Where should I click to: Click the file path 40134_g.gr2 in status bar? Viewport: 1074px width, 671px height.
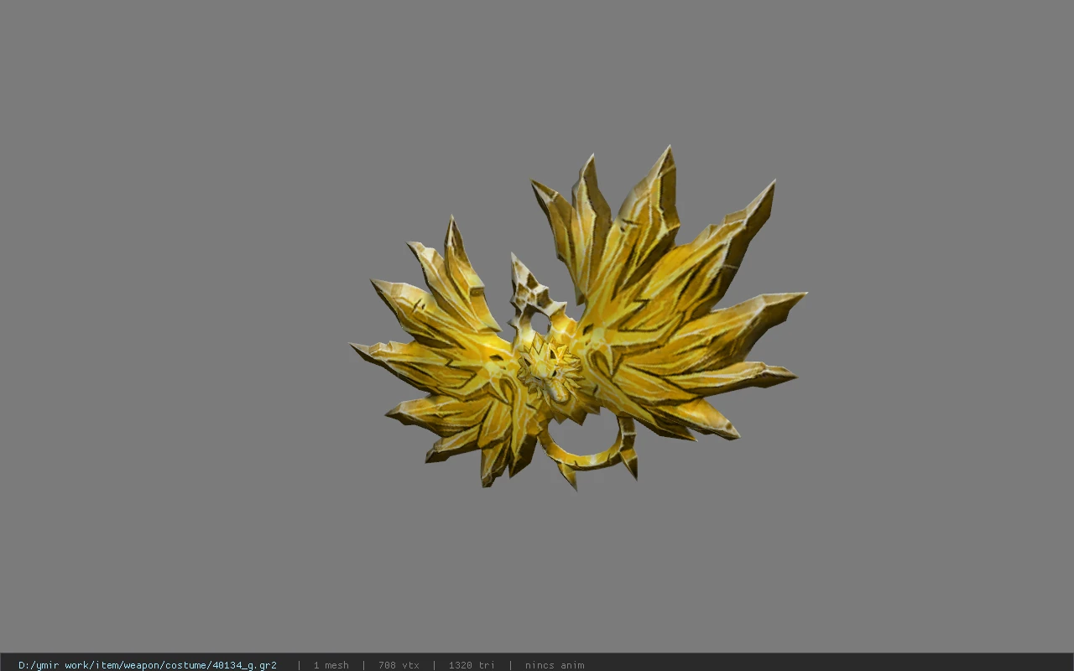[148, 665]
